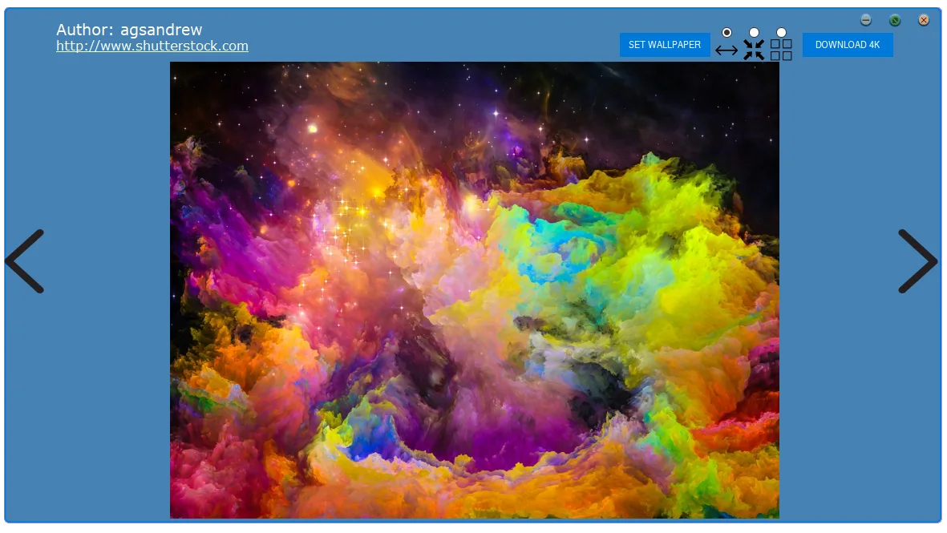Click the Author: agsandrew label
Viewport: 947px width, 533px height.
[129, 29]
